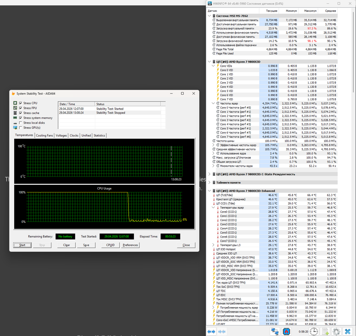The width and height of the screenshot is (356, 336).
Task: Collapse the Core VIDs group
Action: [213, 66]
